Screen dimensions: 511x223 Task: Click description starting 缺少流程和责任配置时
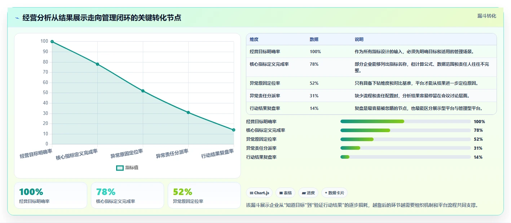point(412,96)
